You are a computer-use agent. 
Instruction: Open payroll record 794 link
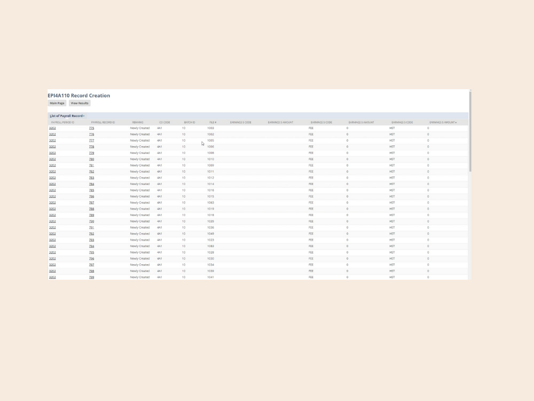92,246
